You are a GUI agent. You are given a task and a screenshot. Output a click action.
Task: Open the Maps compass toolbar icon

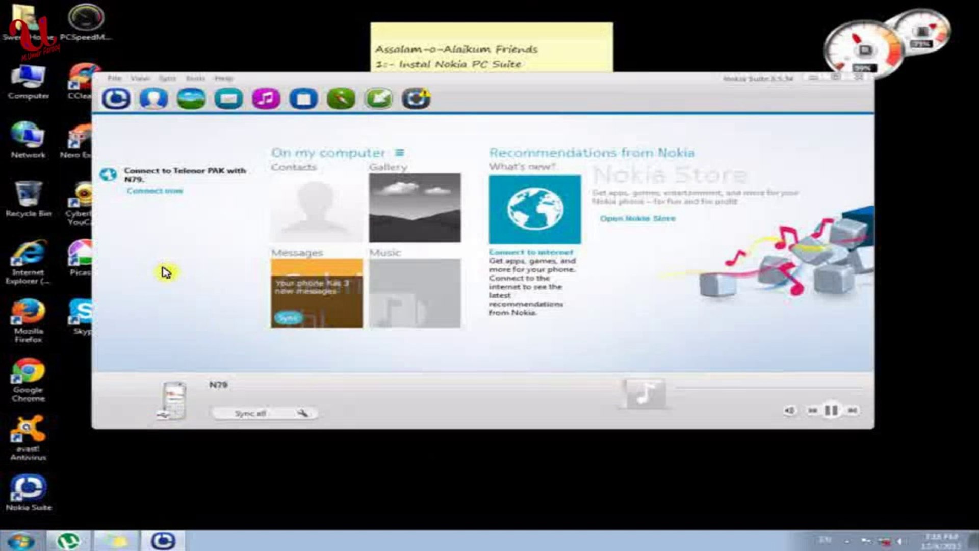[341, 98]
